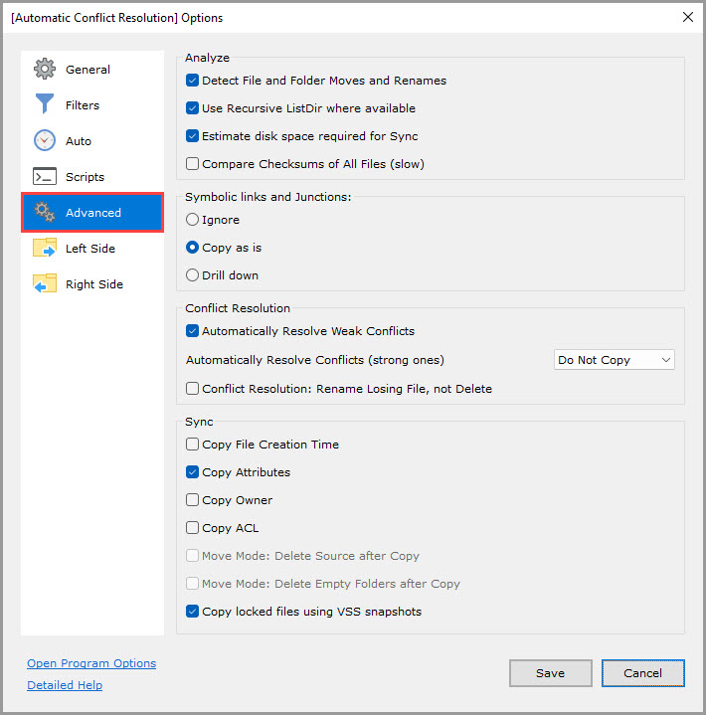Viewport: 706px width, 715px height.
Task: Toggle Copy locked files using VSS snapshots
Action: point(192,611)
